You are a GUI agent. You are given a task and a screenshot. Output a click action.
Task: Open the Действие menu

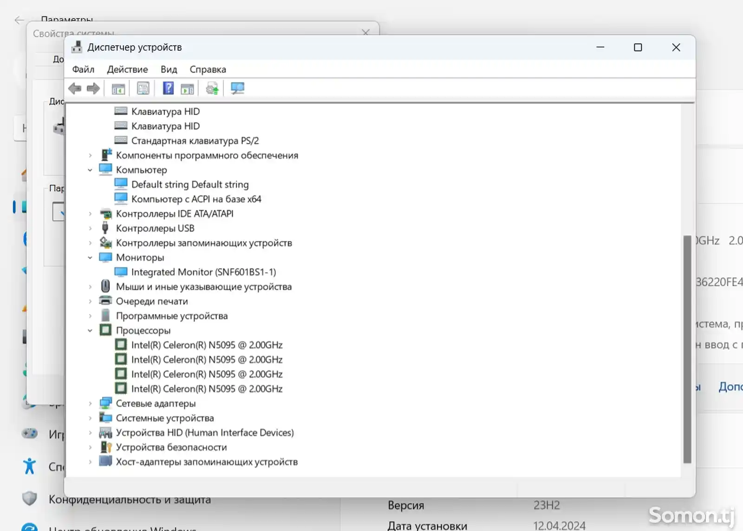127,69
